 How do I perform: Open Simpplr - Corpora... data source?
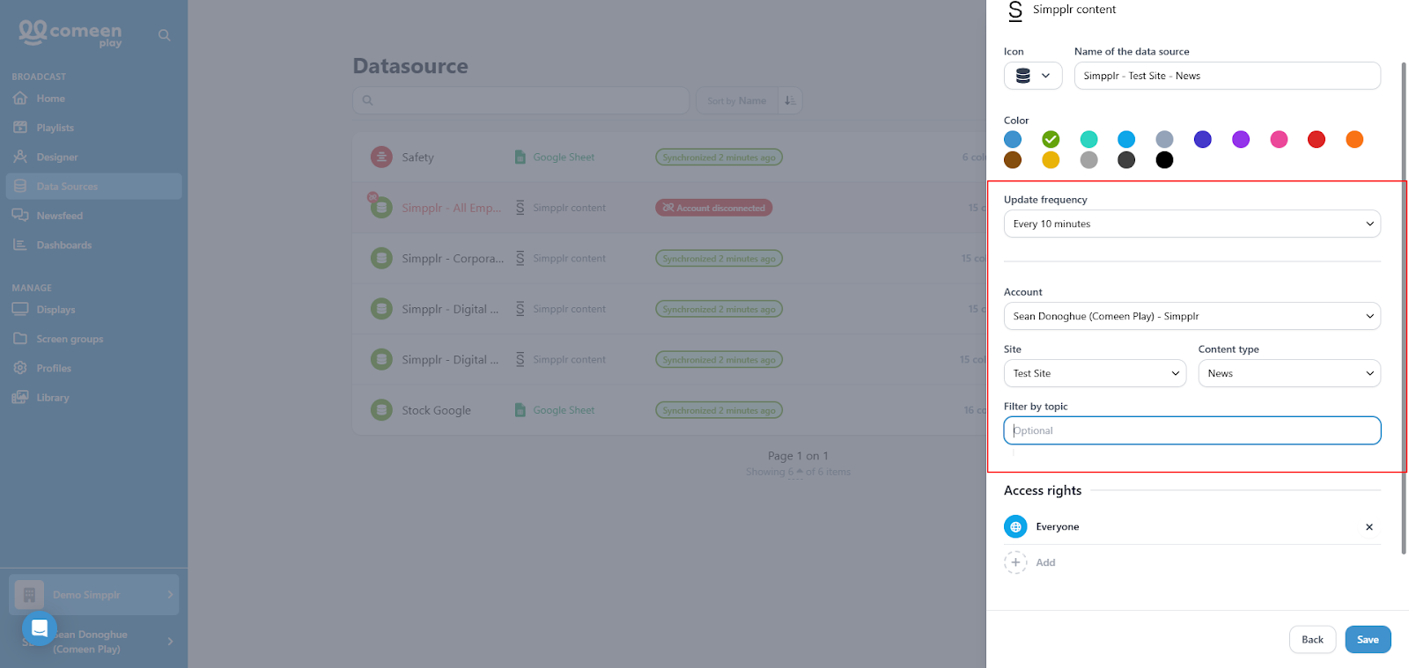[x=453, y=259]
